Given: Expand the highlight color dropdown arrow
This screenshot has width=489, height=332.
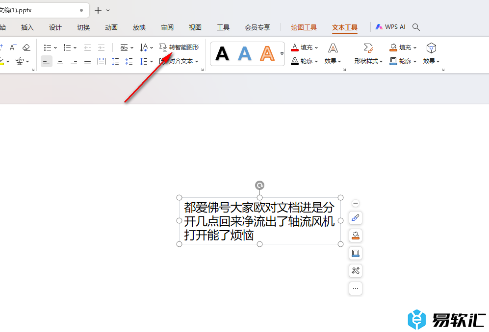Looking at the screenshot, I should coord(8,61).
